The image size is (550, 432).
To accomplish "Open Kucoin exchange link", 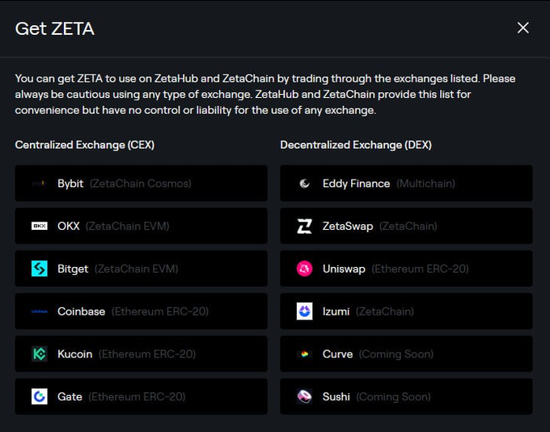I will click(141, 354).
